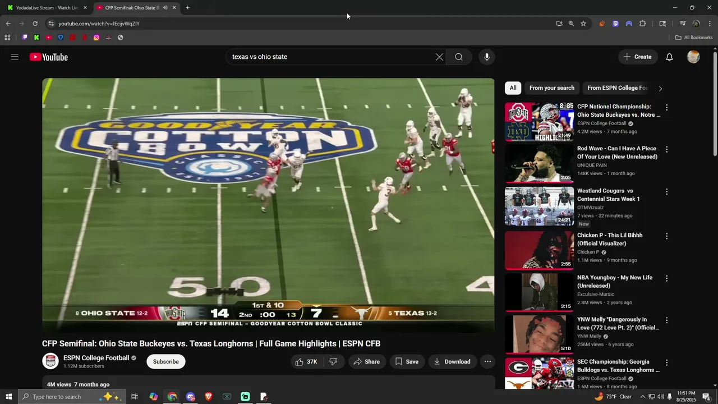Open options for YNW Melly video
Image resolution: width=718 pixels, height=404 pixels.
coord(667,320)
